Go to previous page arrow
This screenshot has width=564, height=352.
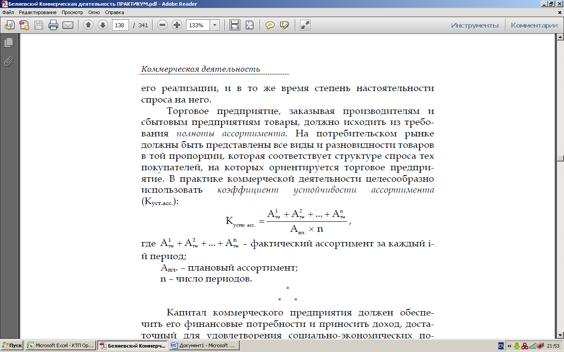(x=89, y=25)
